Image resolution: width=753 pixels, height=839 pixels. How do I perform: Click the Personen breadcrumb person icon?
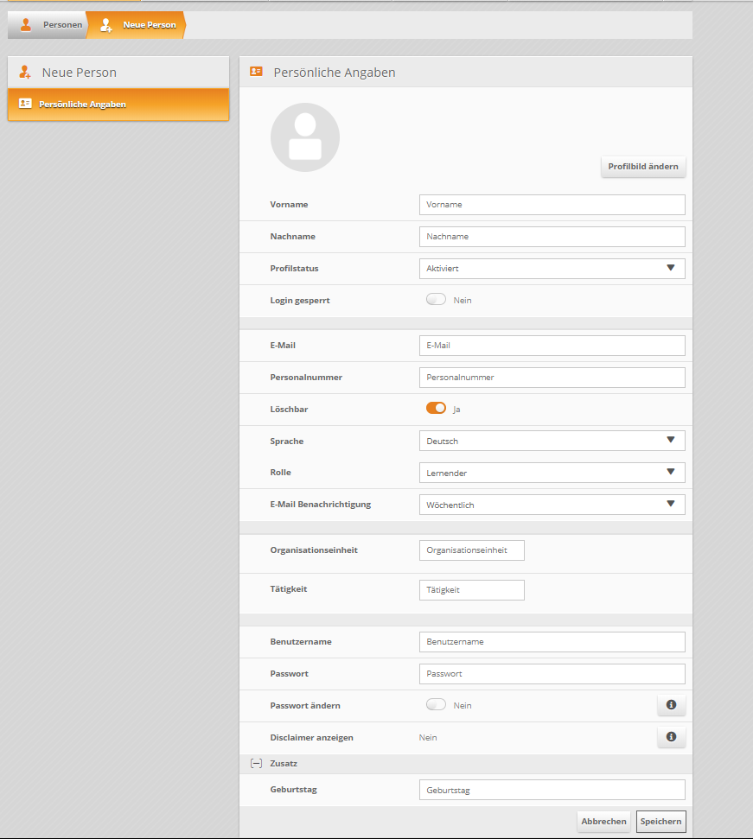click(26, 25)
